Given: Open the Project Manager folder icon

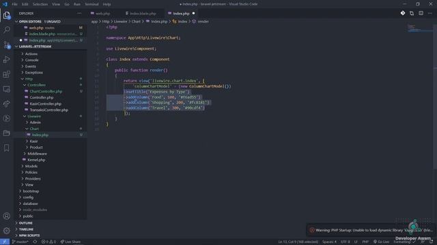Looking at the screenshot, I should point(6,133).
